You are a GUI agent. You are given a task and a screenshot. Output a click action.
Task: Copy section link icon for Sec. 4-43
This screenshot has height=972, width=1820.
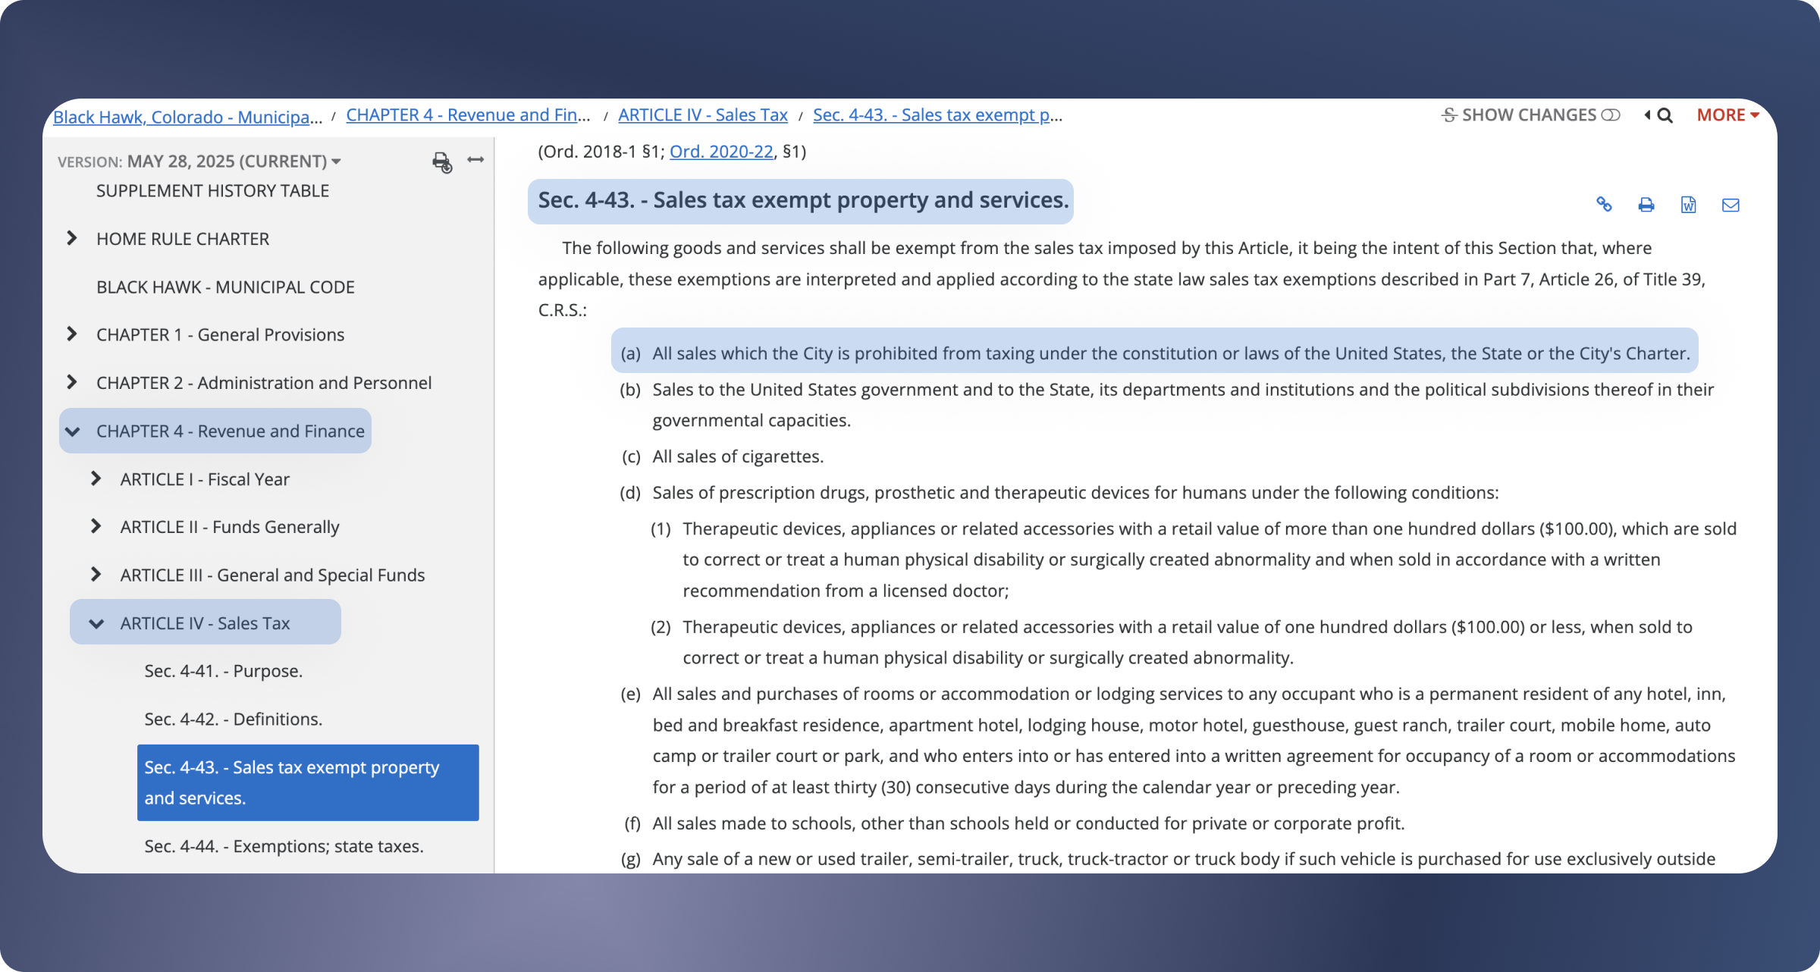tap(1604, 204)
